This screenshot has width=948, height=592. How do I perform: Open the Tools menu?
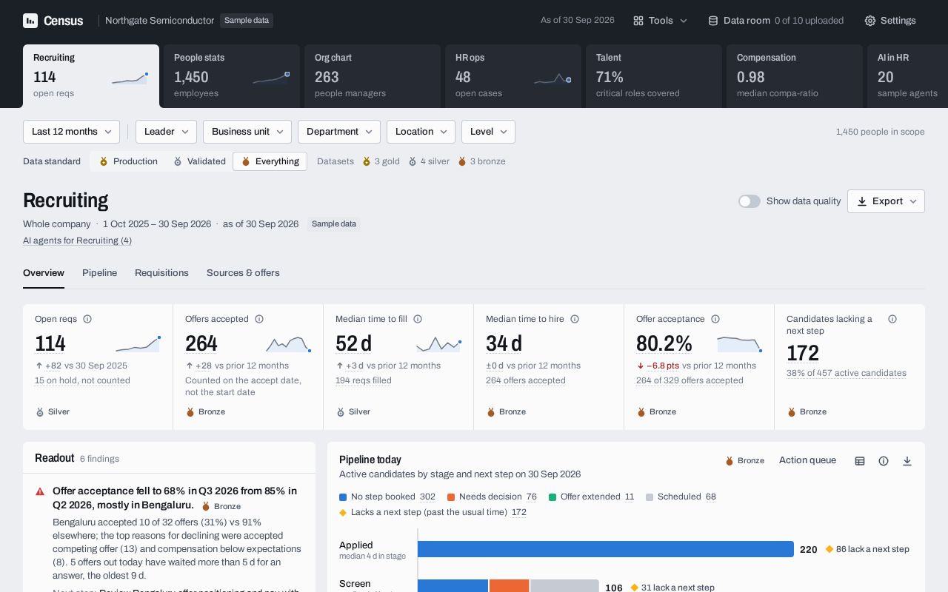[661, 21]
